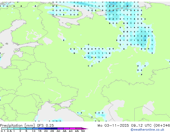
Task: Click the '(06+246' forecast run text
Action: 162,126
